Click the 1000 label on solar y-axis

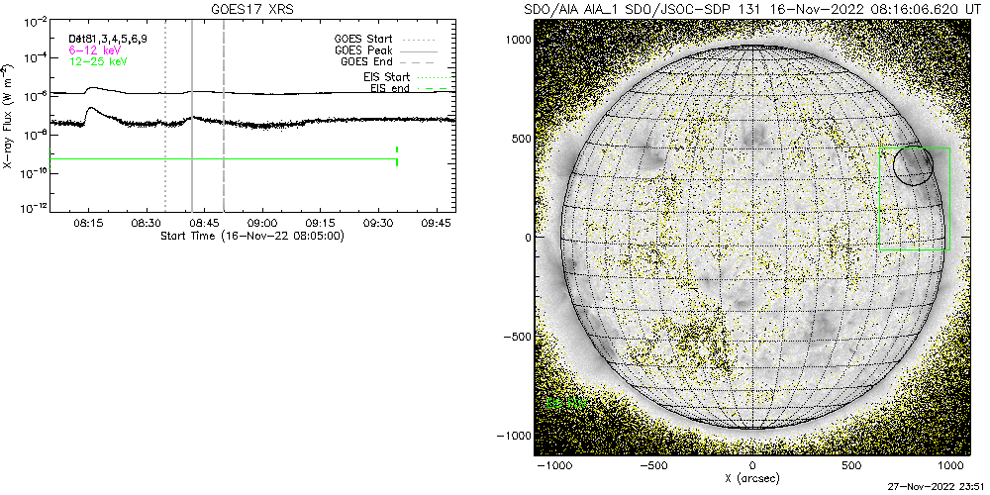click(x=519, y=40)
